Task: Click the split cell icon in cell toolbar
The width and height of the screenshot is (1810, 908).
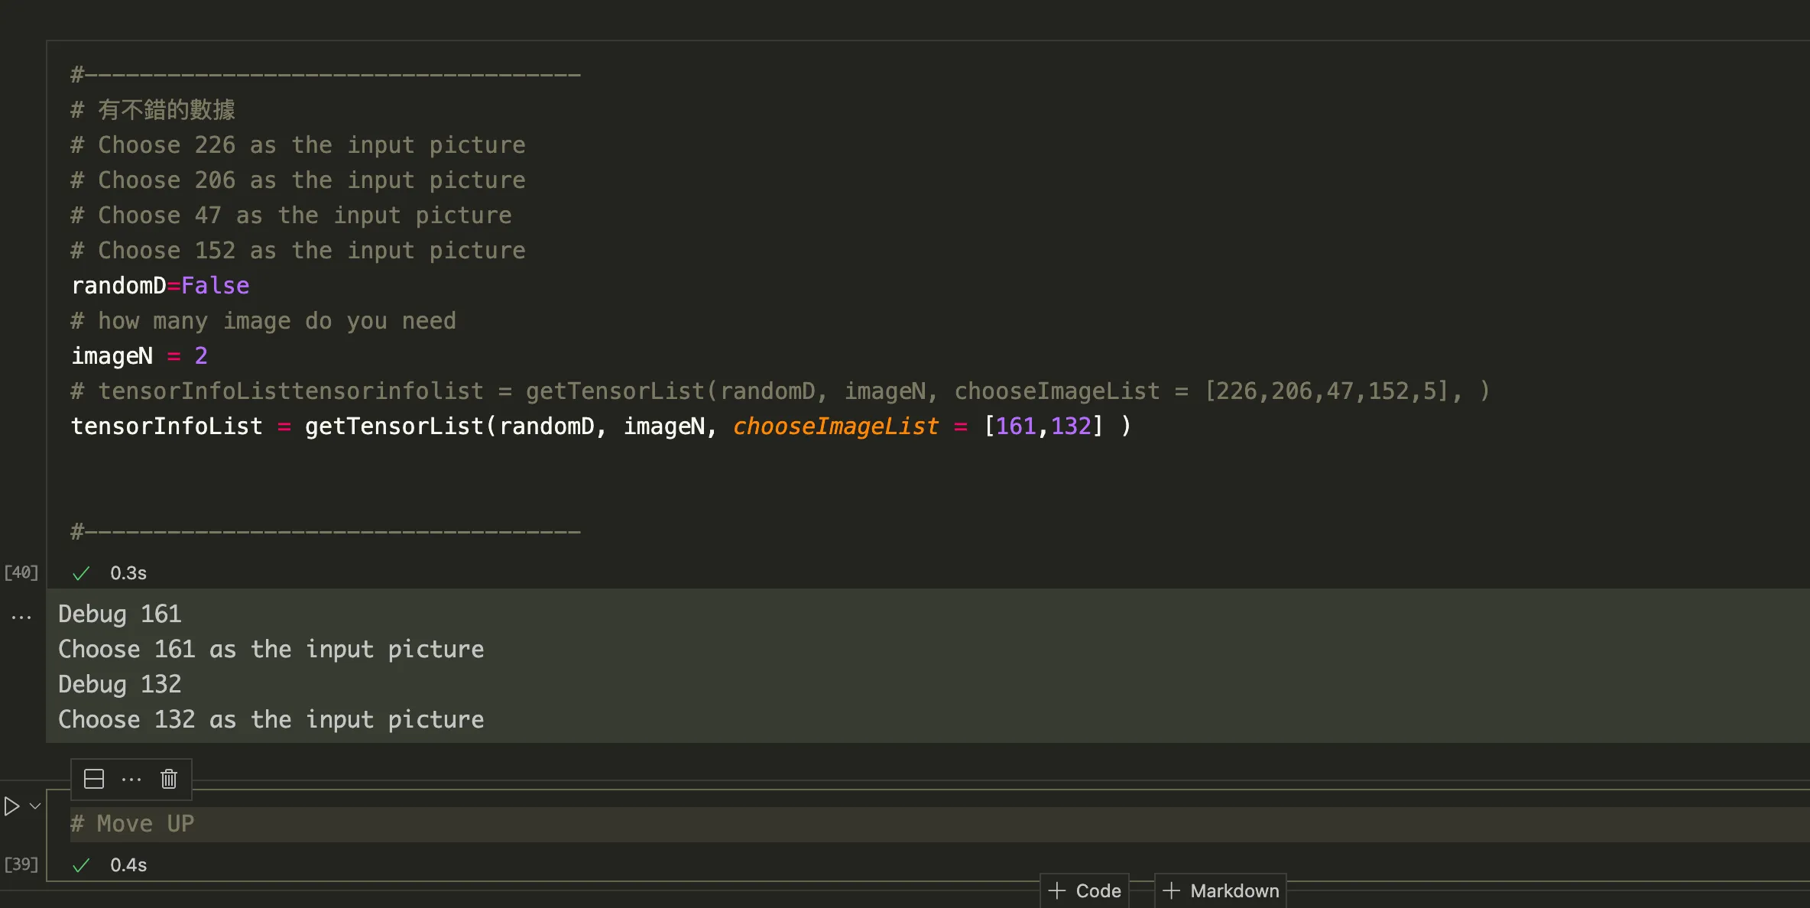Action: (x=93, y=779)
